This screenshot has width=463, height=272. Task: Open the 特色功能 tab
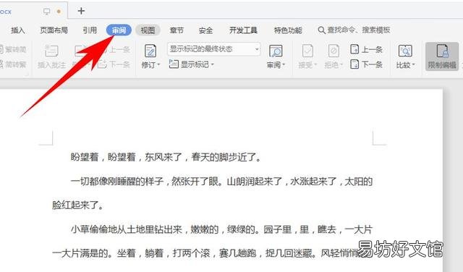[x=288, y=30]
